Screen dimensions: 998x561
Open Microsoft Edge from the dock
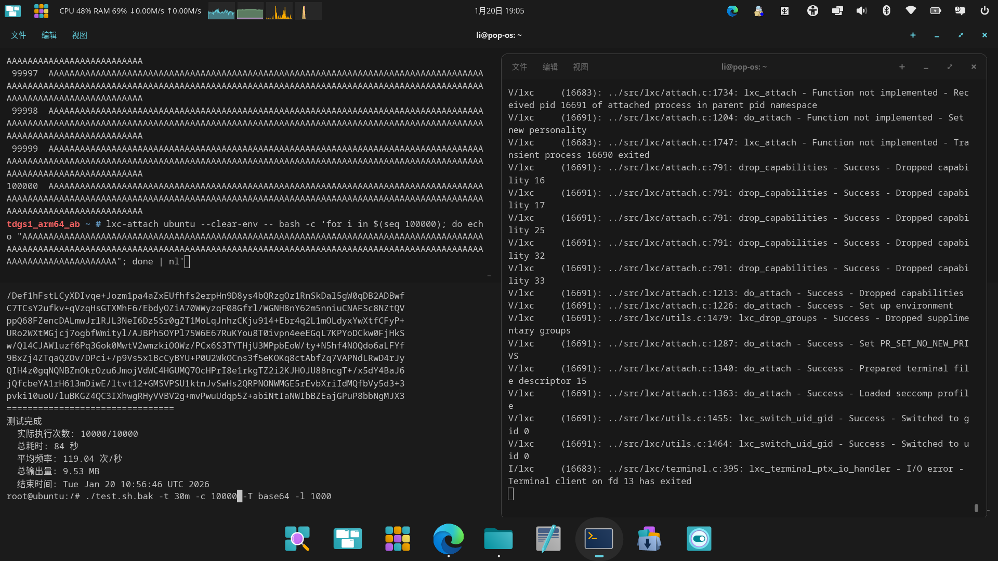point(448,539)
